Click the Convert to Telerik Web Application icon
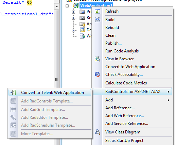This screenshot has width=193, height=145. pos(13,93)
